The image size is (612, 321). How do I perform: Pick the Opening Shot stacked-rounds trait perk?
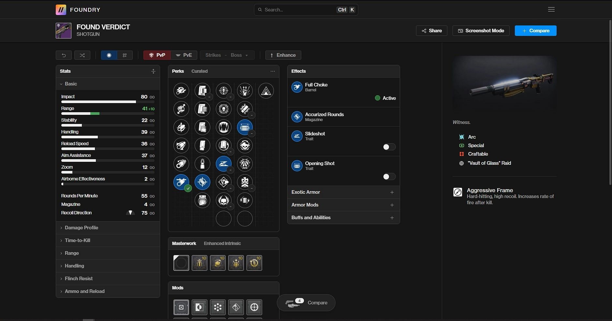pyautogui.click(x=245, y=127)
